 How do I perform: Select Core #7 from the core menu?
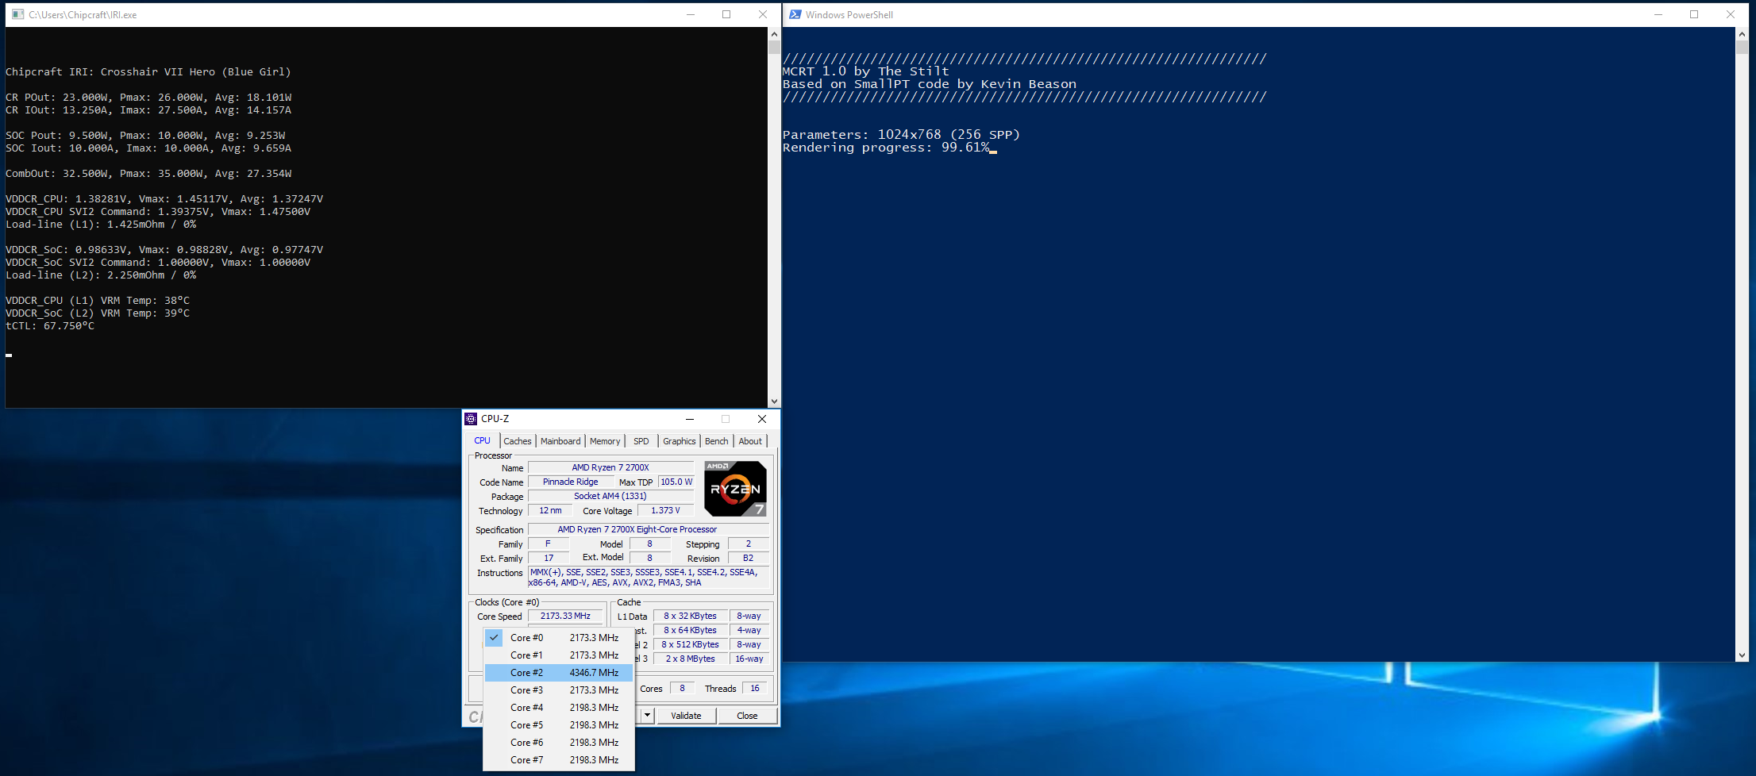click(559, 760)
